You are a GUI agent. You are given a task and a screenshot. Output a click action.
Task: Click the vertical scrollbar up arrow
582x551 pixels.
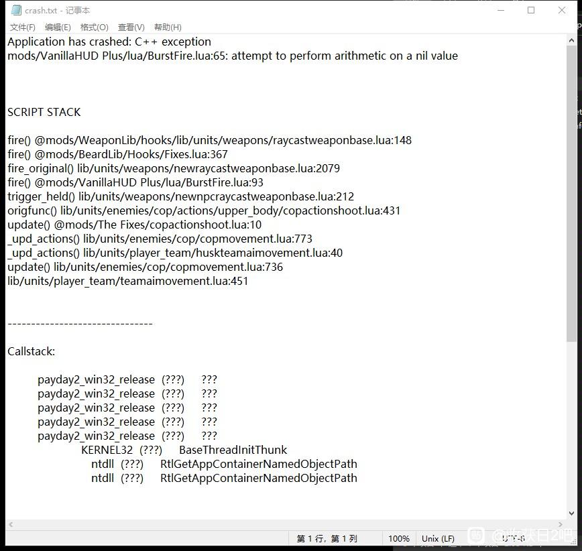coord(571,40)
